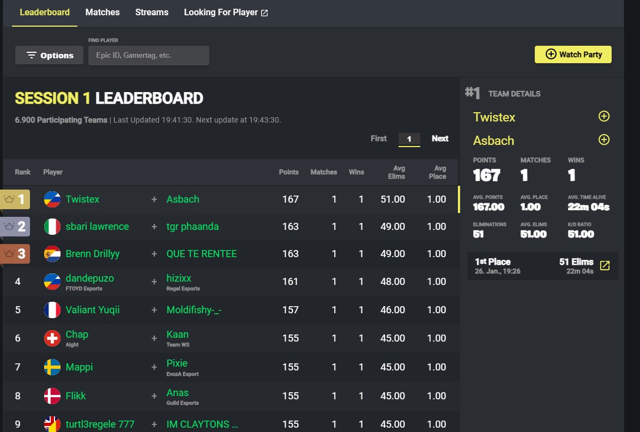Add Asbach via plus circle icon

tap(604, 140)
